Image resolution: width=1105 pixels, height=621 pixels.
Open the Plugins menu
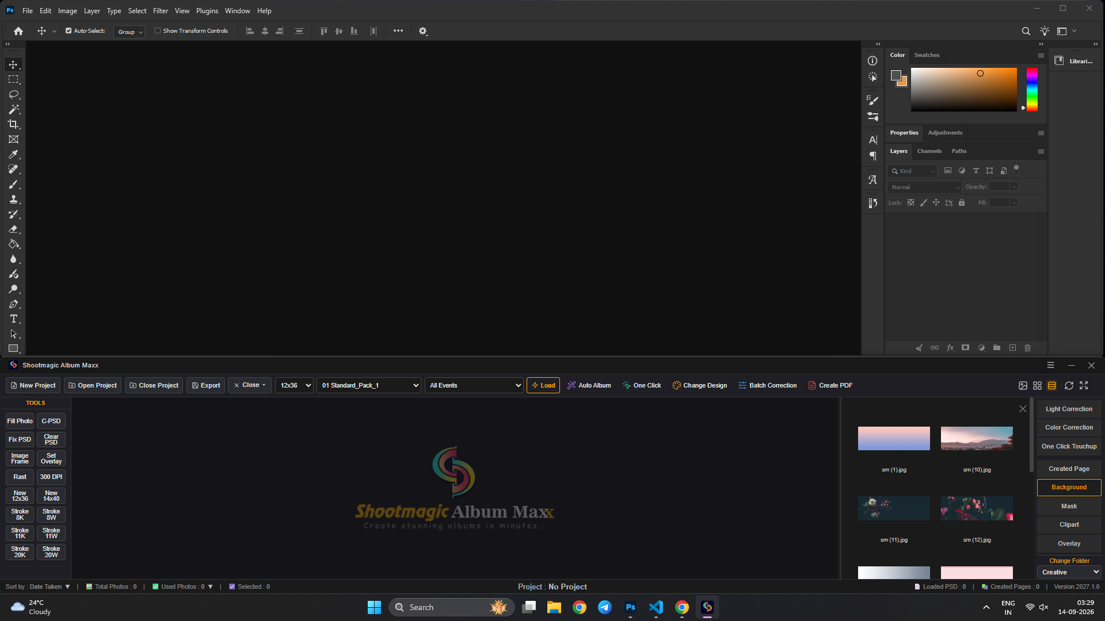point(207,11)
